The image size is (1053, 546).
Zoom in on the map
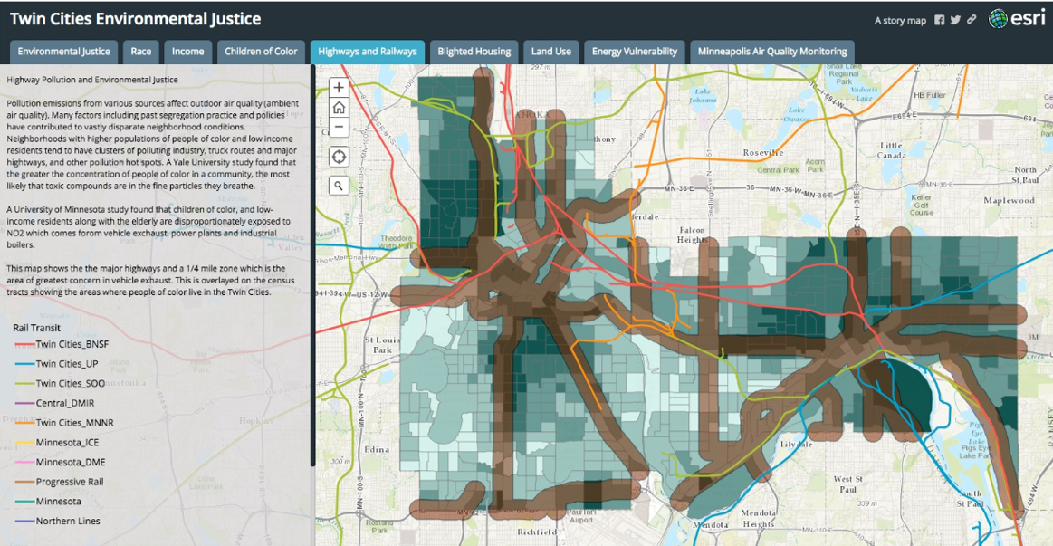click(339, 88)
